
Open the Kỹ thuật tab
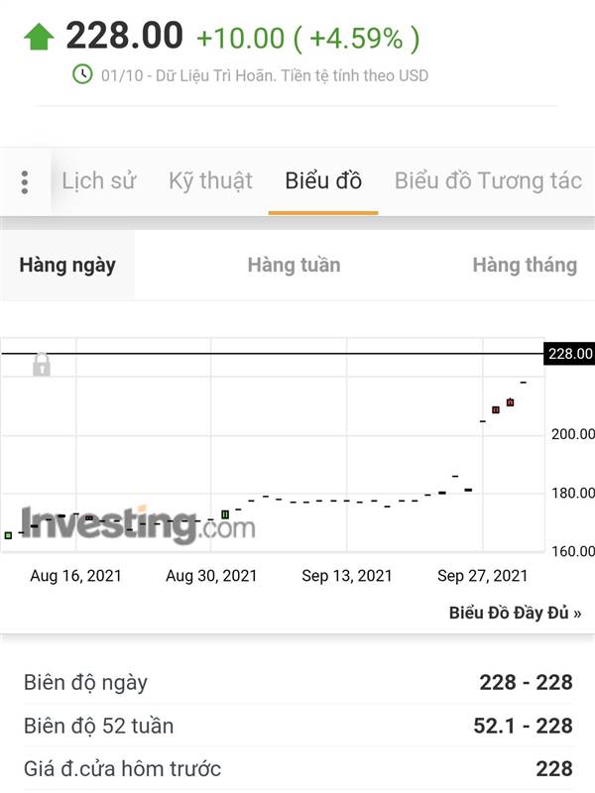[210, 181]
